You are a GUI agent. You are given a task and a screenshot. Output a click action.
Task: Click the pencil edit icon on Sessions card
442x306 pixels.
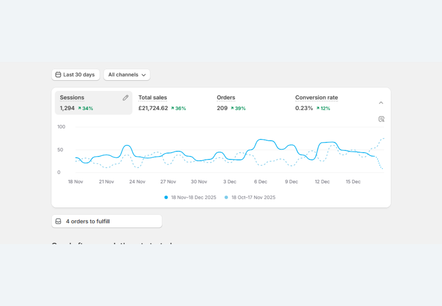(x=125, y=98)
